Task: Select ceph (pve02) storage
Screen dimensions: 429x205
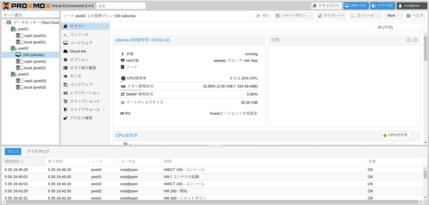Action: (35, 61)
